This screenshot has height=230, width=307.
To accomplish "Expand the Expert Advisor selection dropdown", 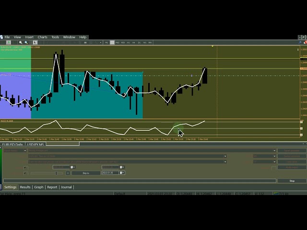I will coord(274,150).
